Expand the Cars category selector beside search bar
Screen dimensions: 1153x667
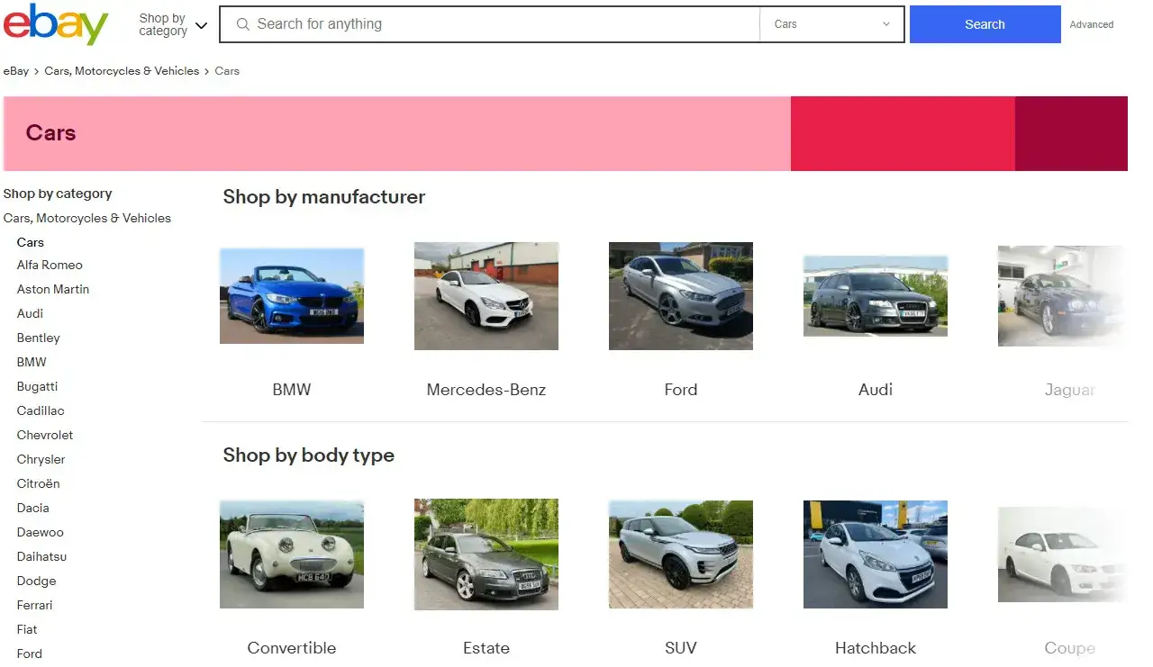click(830, 24)
